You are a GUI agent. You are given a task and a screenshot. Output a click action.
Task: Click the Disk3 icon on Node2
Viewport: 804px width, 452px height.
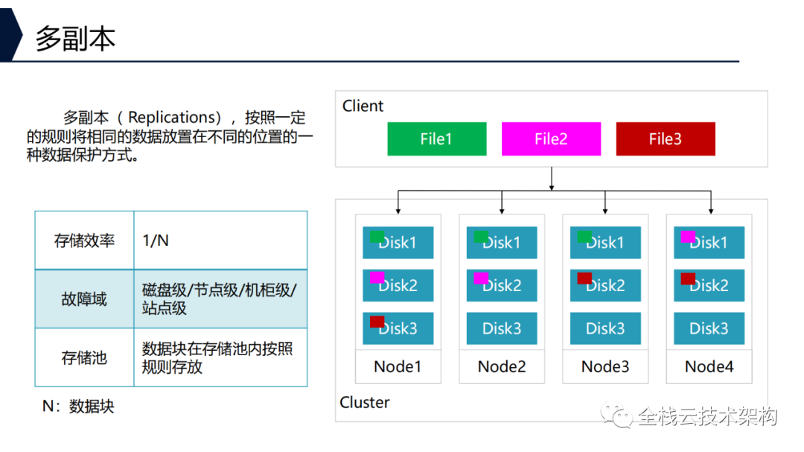[x=501, y=328]
